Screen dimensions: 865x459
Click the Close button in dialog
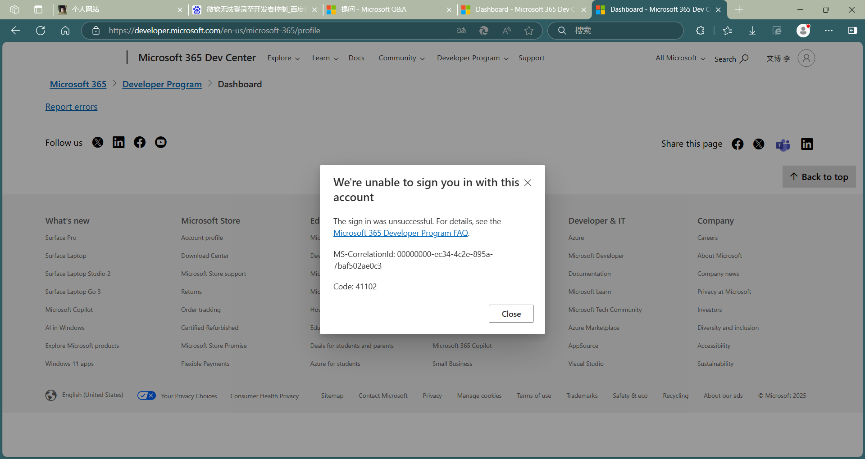click(511, 314)
